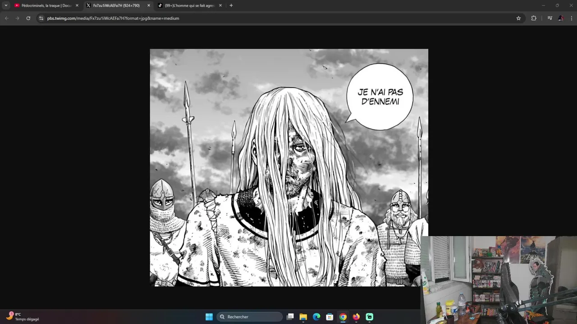Image resolution: width=577 pixels, height=324 pixels.
Task: Go forward with the forward arrow
Action: click(17, 18)
